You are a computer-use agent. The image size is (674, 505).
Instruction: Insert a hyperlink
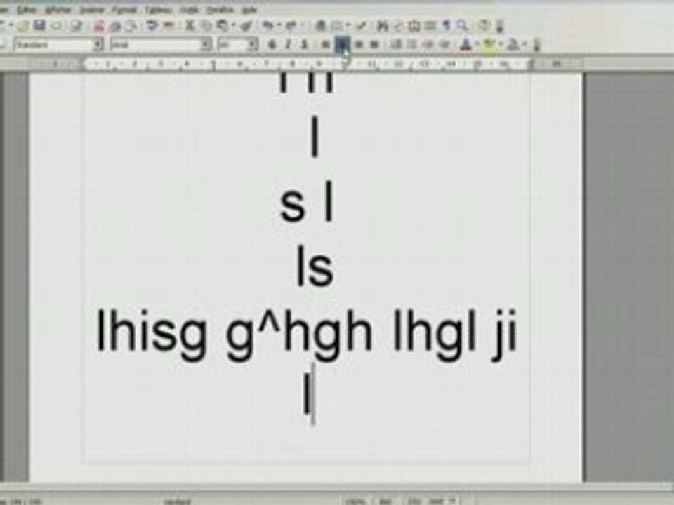pos(320,26)
